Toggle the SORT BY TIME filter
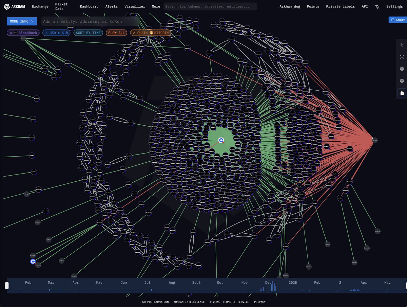Image resolution: width=407 pixels, height=307 pixels. click(x=88, y=33)
